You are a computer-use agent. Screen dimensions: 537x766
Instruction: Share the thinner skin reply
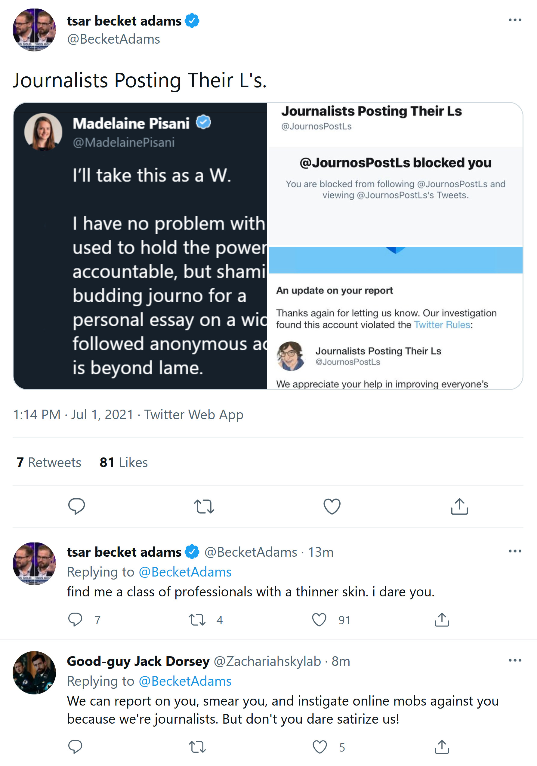pos(442,620)
